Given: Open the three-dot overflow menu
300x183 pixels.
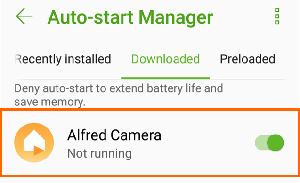Looking at the screenshot, I should [x=277, y=16].
